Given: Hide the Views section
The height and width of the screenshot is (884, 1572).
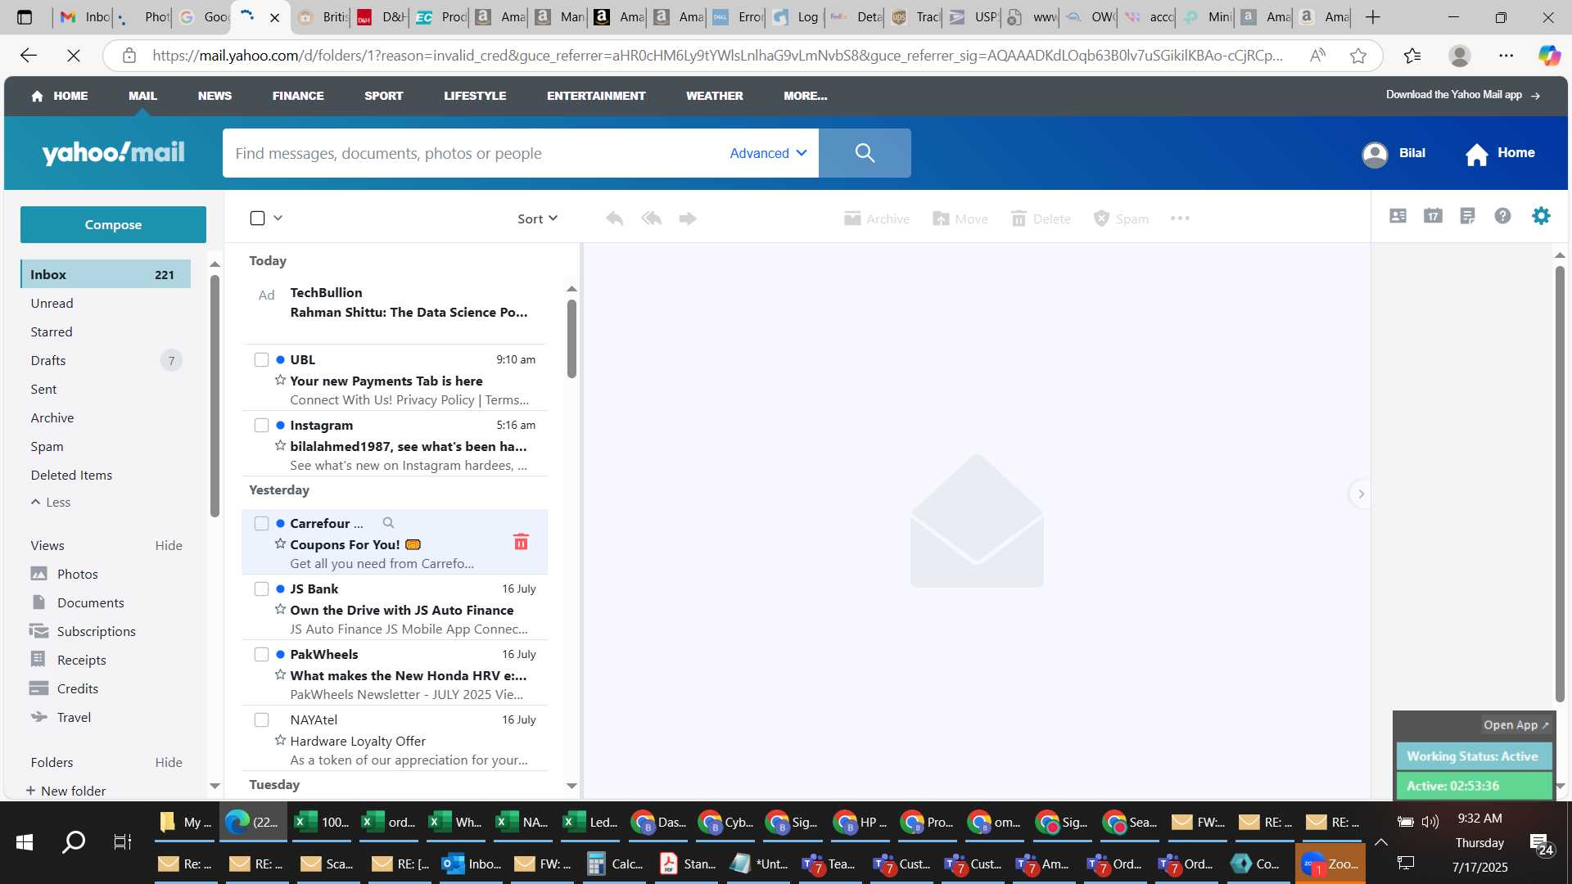Looking at the screenshot, I should (x=169, y=545).
